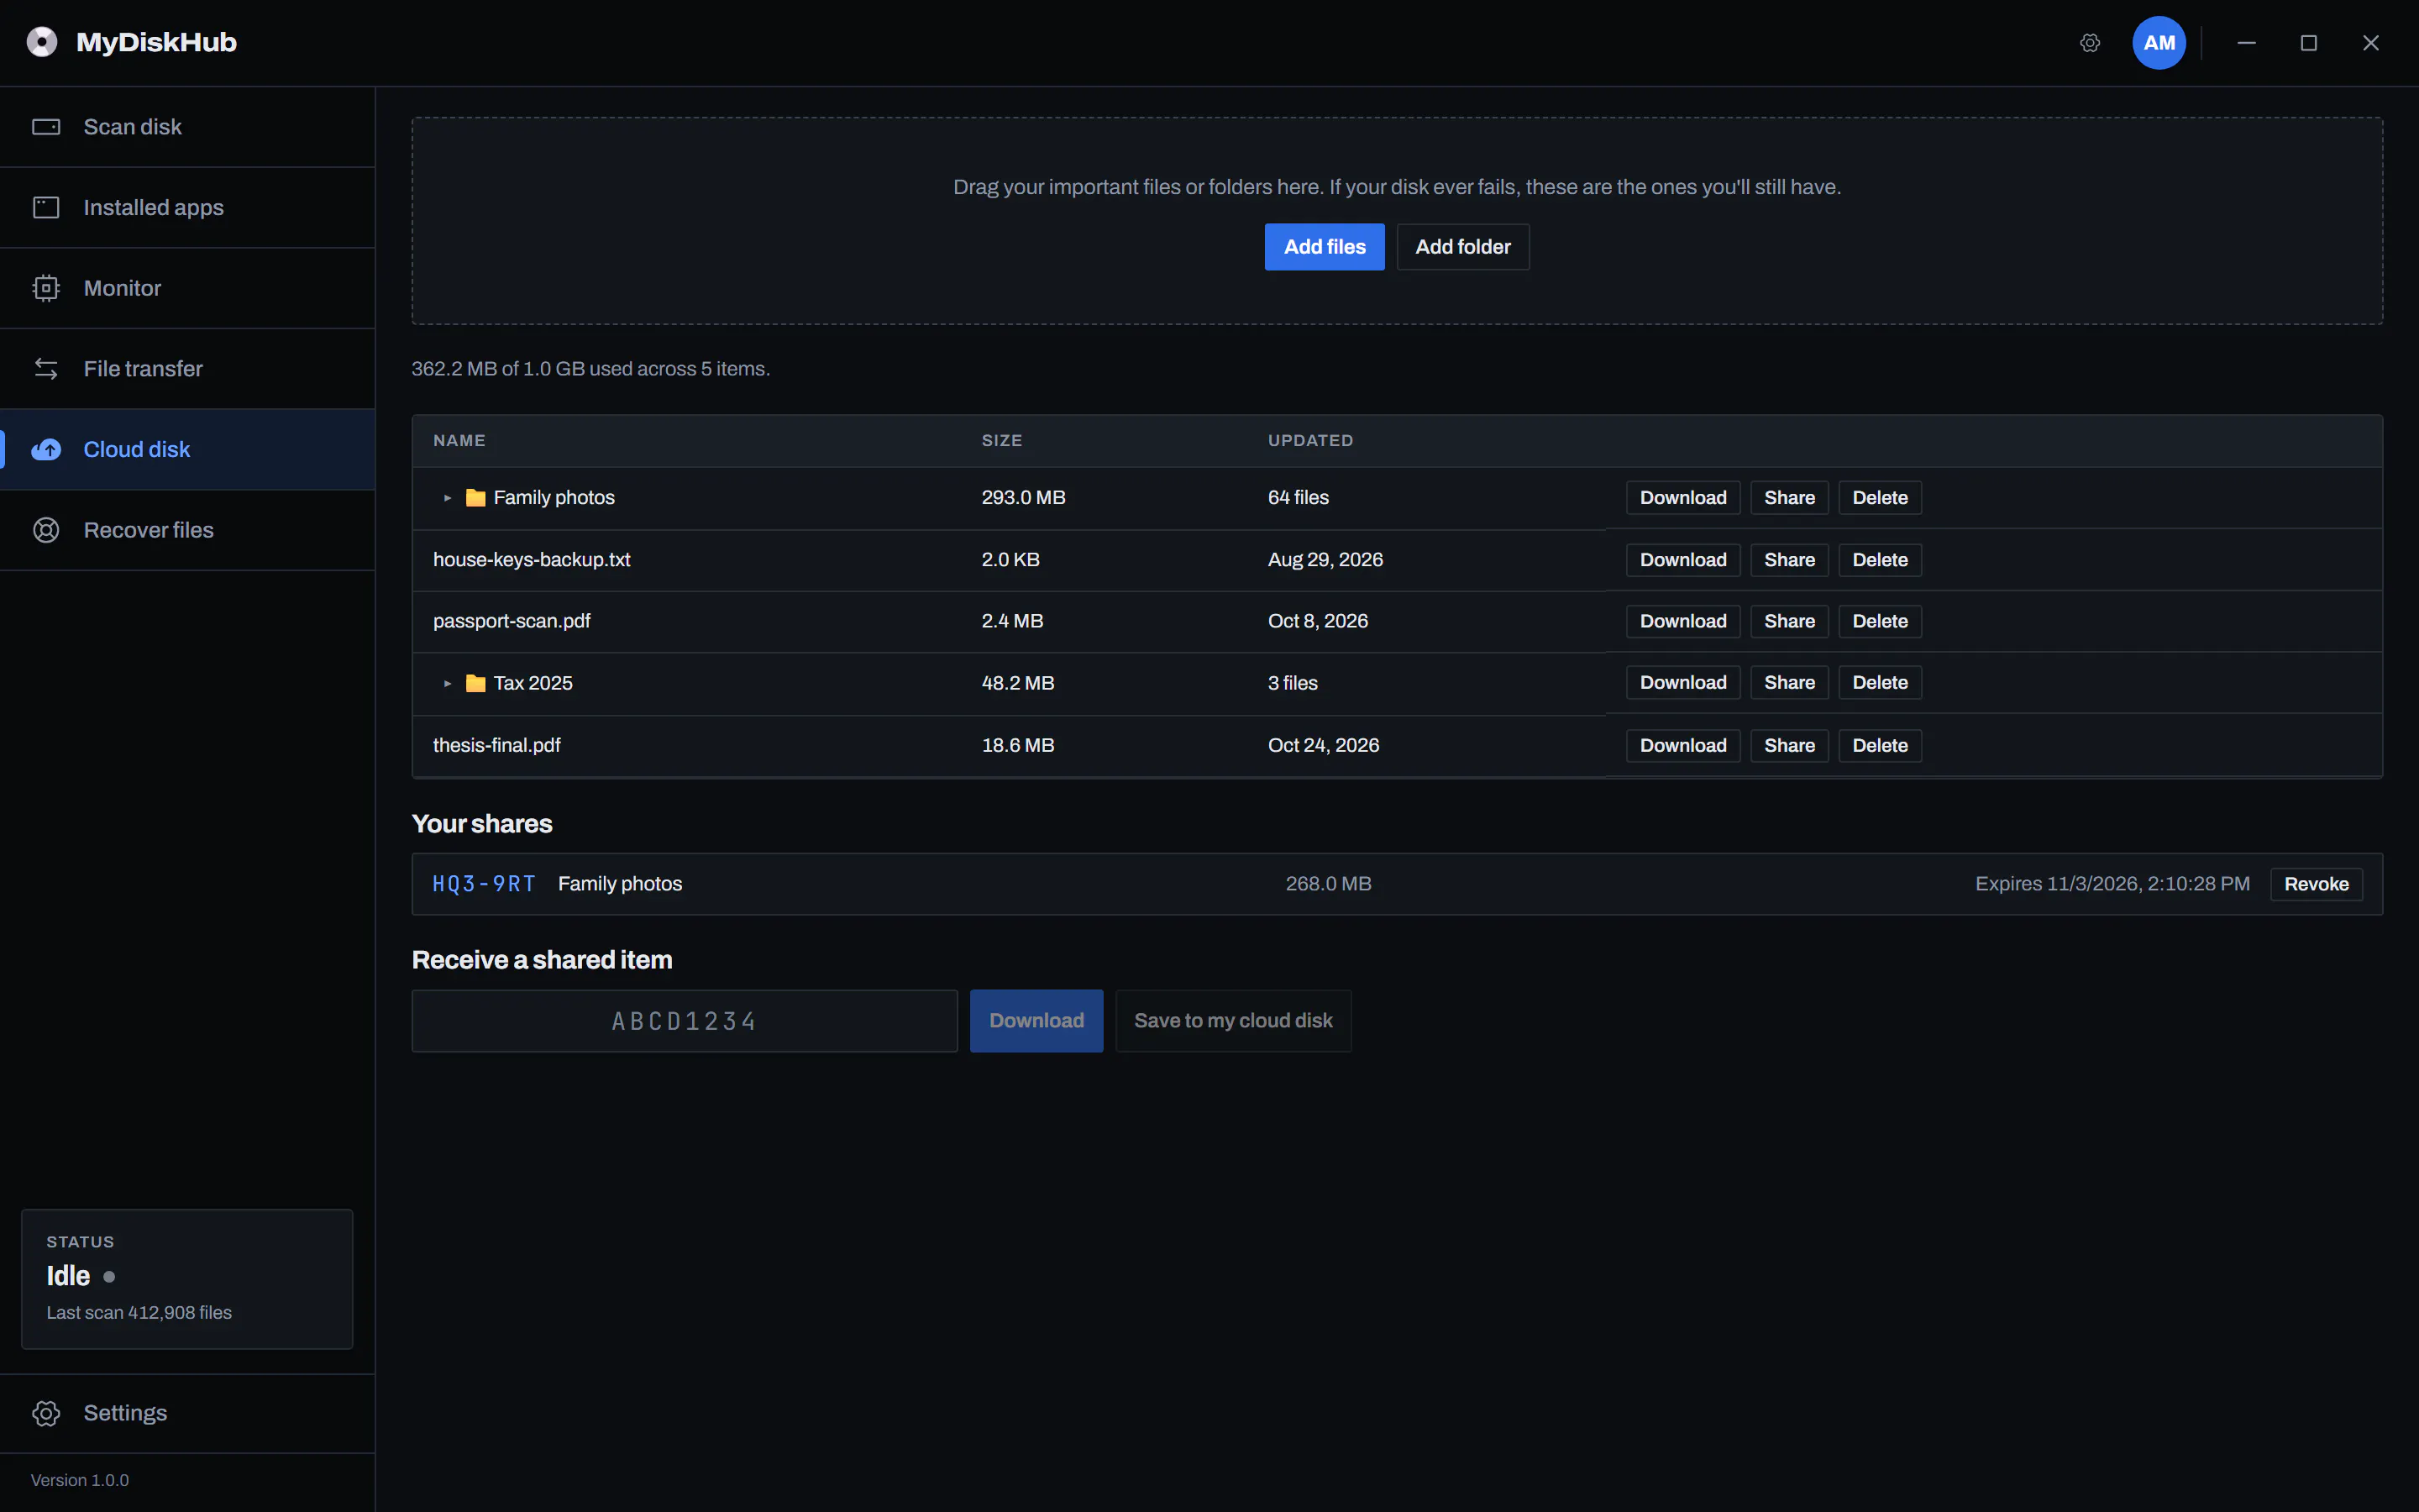Delete the Family photos folder
2419x1512 pixels.
[1881, 497]
